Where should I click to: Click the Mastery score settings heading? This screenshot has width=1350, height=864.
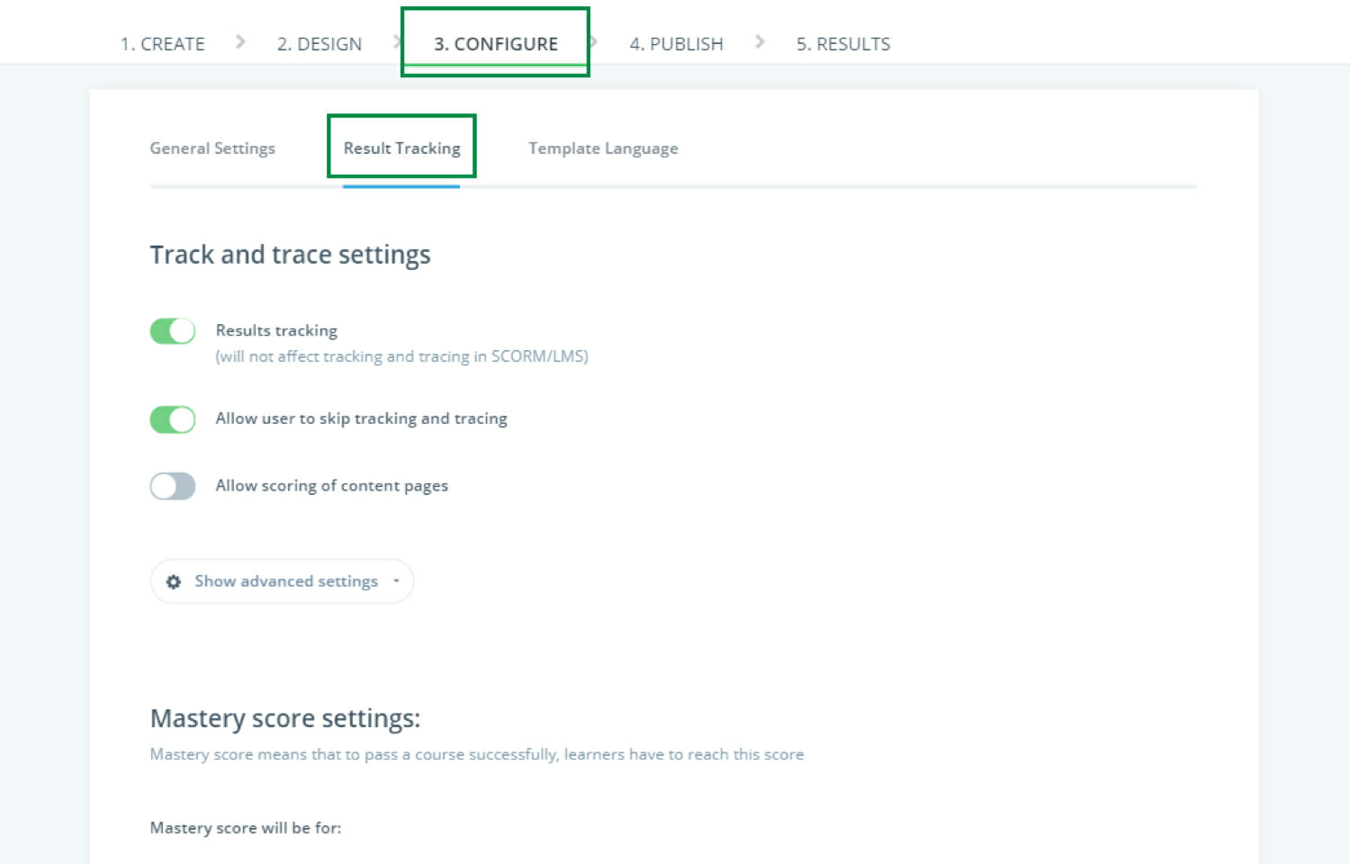(284, 718)
